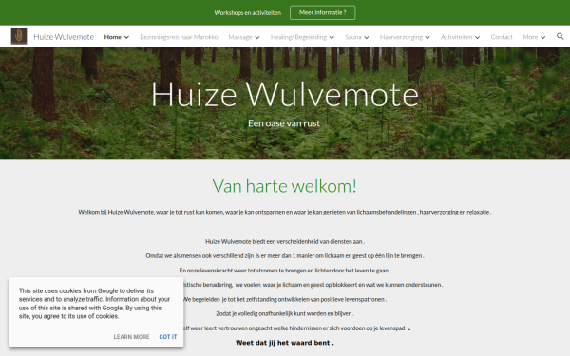The height and width of the screenshot is (356, 570).
Task: Click the Van harte welkom! heading
Action: coord(285,186)
